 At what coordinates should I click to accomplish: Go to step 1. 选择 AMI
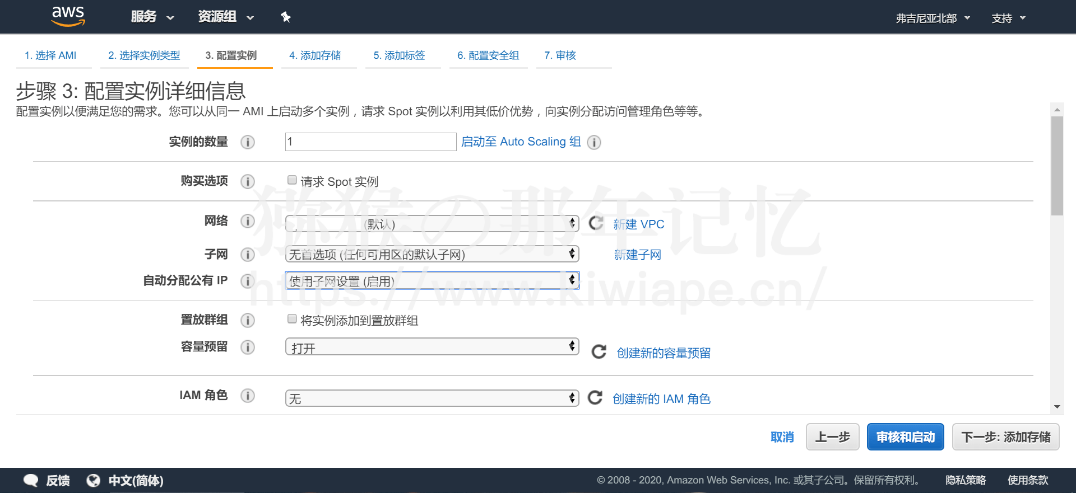(50, 55)
